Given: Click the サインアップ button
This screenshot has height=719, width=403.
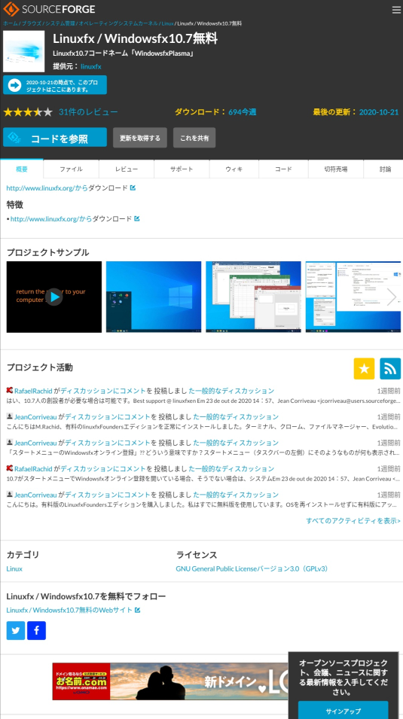Looking at the screenshot, I should tap(343, 711).
